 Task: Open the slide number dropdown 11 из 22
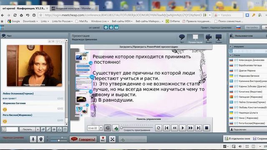pyautogui.click(x=101, y=128)
